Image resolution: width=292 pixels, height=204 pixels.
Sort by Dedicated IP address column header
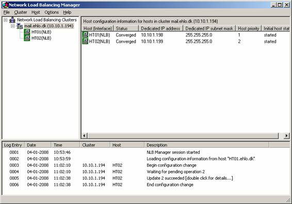tap(161, 28)
